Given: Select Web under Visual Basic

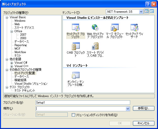Looking at the screenshot, I should (x=17, y=24).
